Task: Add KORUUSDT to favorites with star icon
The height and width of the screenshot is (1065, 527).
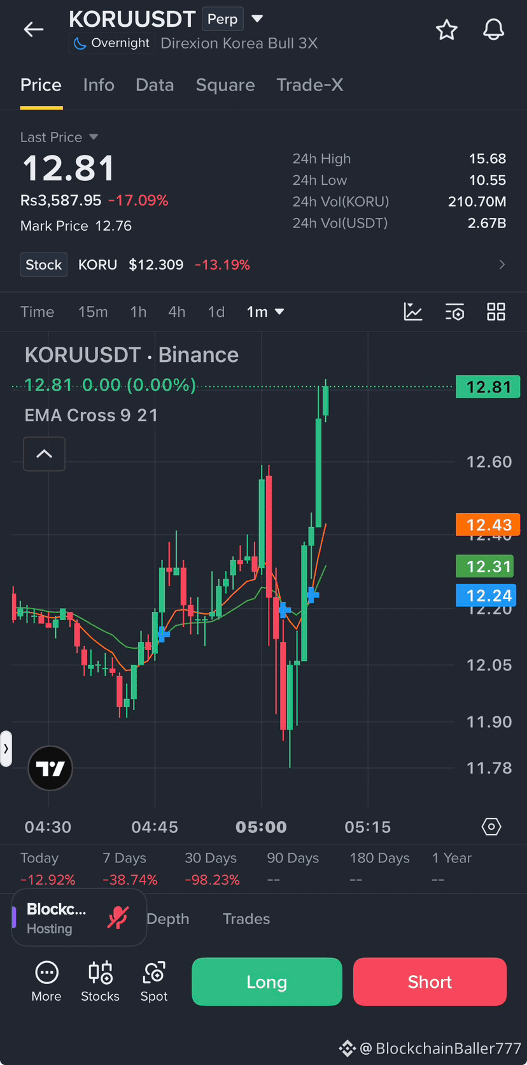Action: click(447, 30)
